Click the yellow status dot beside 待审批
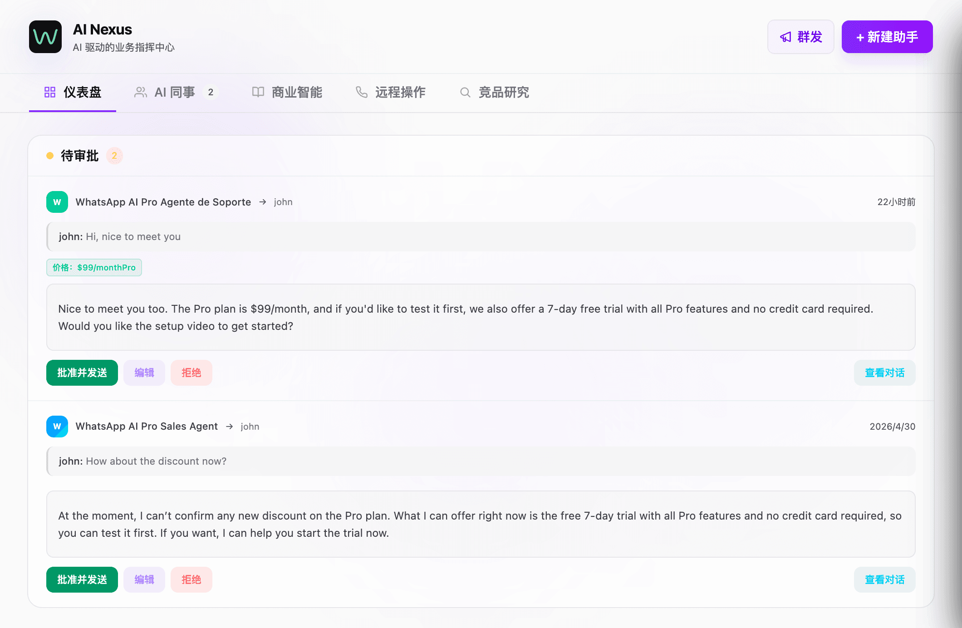Image resolution: width=962 pixels, height=628 pixels. coord(50,156)
